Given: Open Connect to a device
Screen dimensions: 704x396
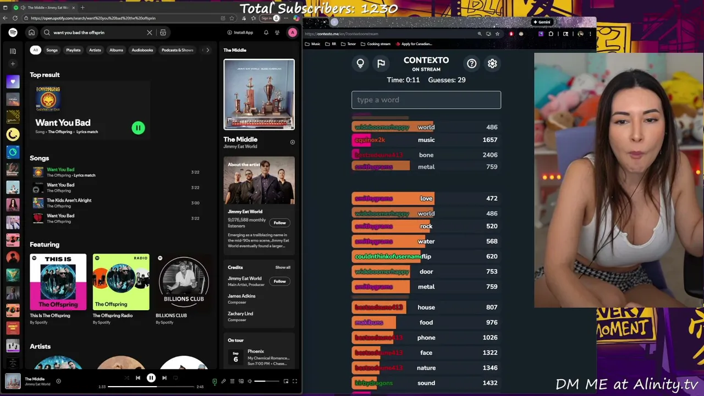Looking at the screenshot, I should point(241,381).
